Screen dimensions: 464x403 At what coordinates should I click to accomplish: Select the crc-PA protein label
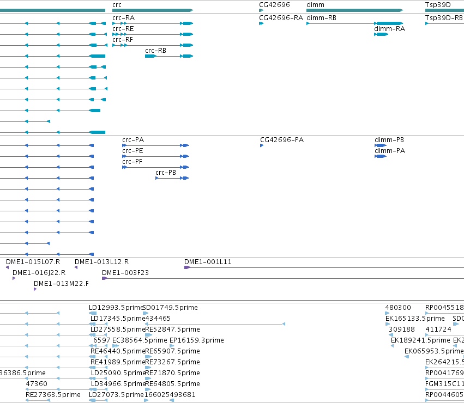click(x=133, y=140)
